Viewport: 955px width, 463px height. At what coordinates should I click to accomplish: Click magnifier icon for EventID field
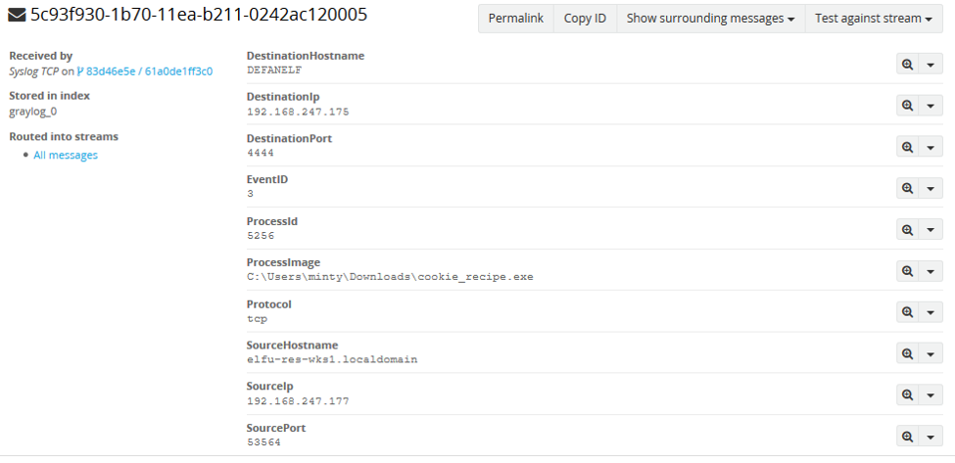coord(908,188)
